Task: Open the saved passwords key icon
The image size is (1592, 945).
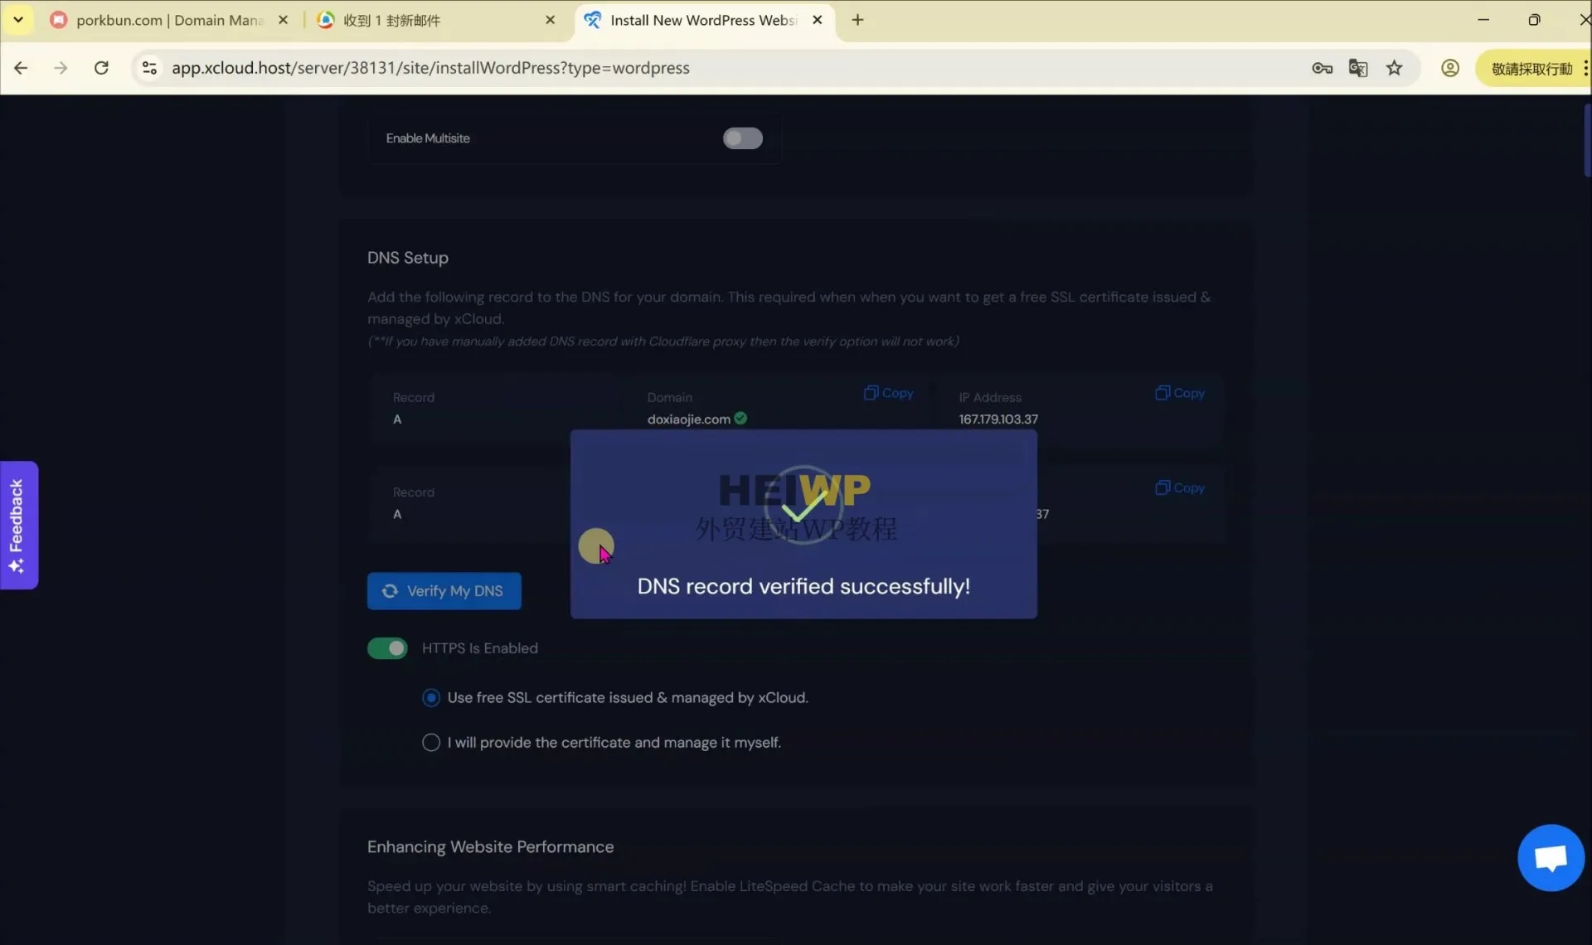Action: click(x=1322, y=68)
